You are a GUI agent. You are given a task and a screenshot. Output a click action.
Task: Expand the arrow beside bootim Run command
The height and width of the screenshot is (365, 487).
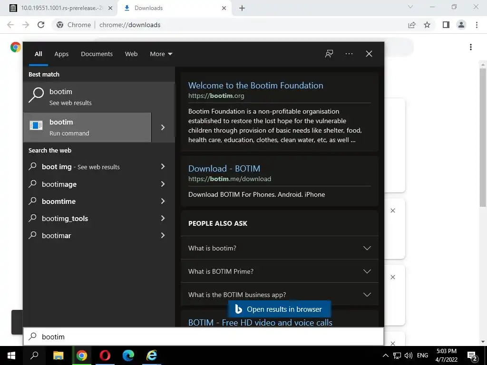[163, 127]
